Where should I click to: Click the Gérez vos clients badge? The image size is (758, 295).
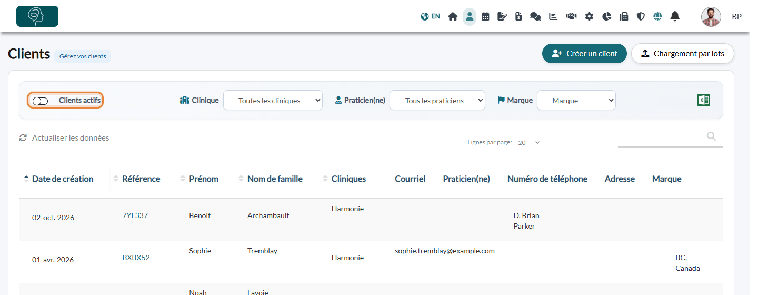click(83, 56)
